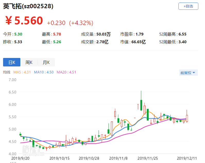Click the current price ¥5.560
Viewport: 205px width, 163px height.
click(x=24, y=21)
